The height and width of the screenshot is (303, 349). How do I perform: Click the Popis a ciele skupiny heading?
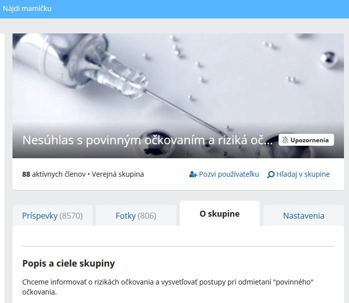(68, 264)
